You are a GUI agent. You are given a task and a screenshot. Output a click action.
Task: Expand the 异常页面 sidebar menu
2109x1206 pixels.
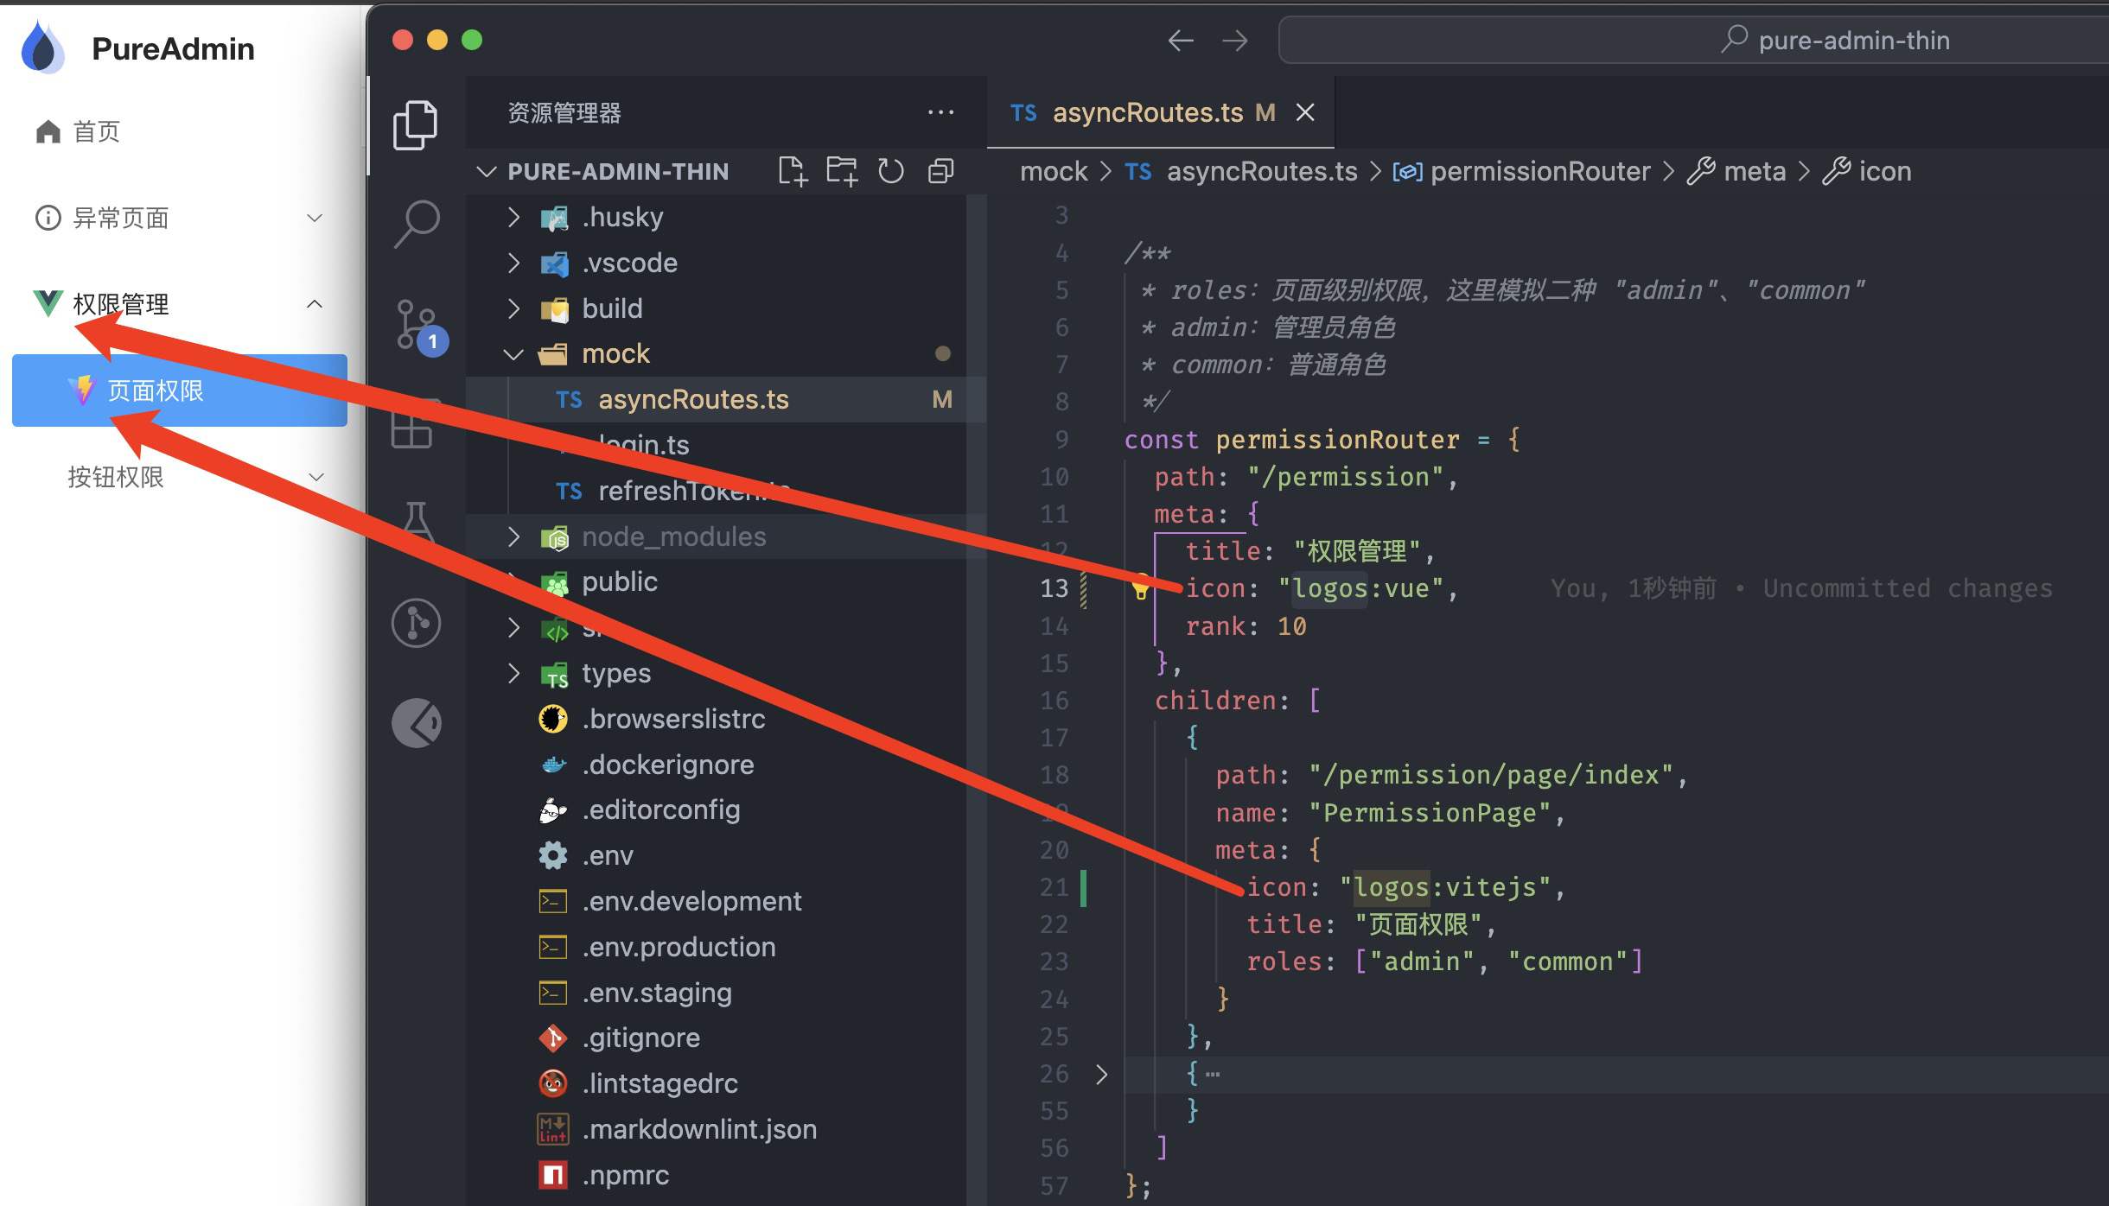(x=315, y=218)
